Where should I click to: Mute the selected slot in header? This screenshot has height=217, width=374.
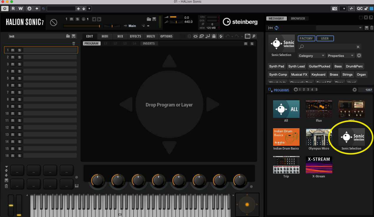72,19
